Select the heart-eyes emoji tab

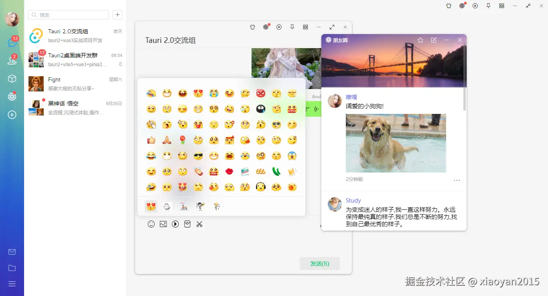tap(151, 206)
